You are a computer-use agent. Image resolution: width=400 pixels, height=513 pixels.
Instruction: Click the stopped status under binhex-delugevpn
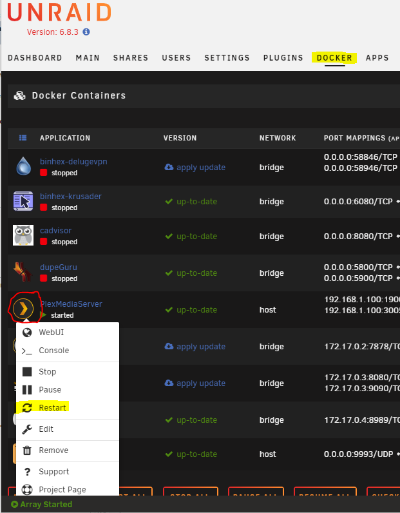[x=64, y=173]
